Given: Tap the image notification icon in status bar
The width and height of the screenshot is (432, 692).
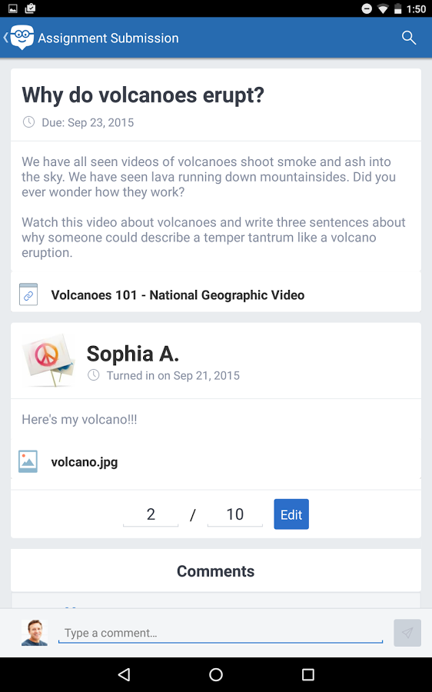Looking at the screenshot, I should pyautogui.click(x=13, y=8).
